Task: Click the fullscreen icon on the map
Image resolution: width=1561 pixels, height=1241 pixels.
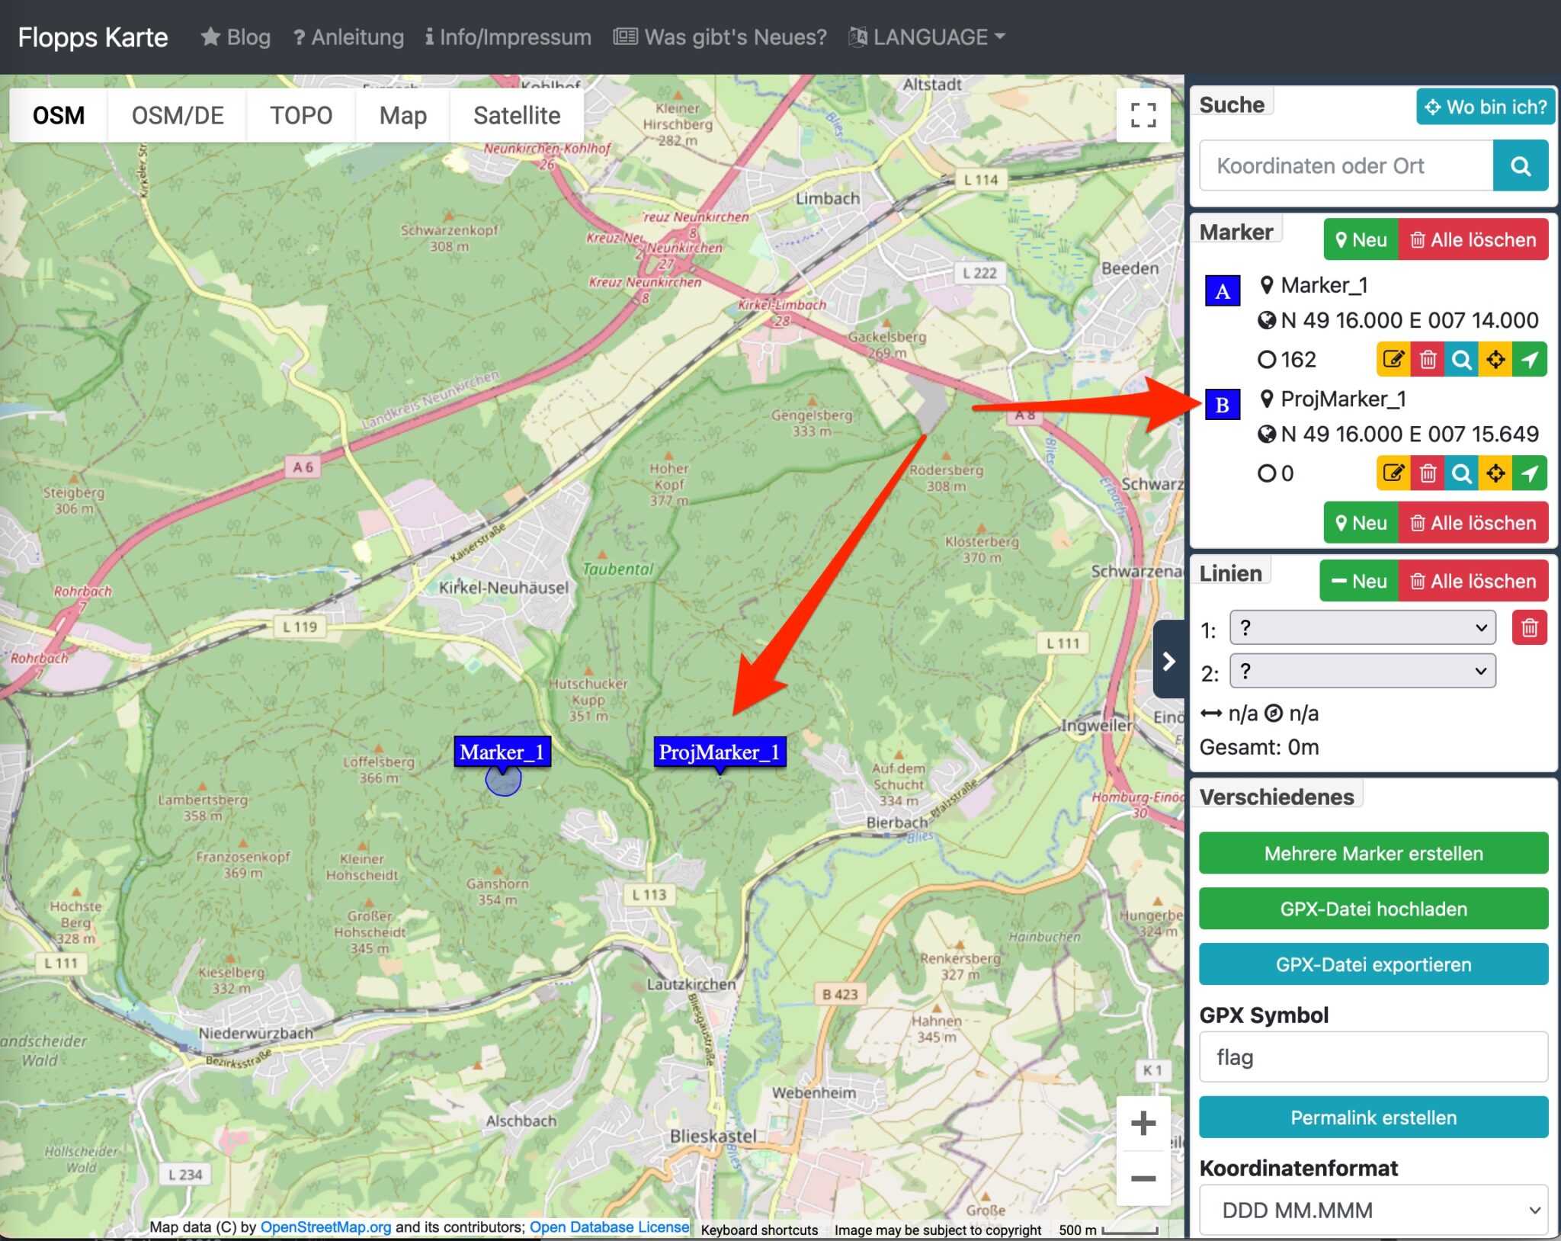Action: (x=1143, y=115)
